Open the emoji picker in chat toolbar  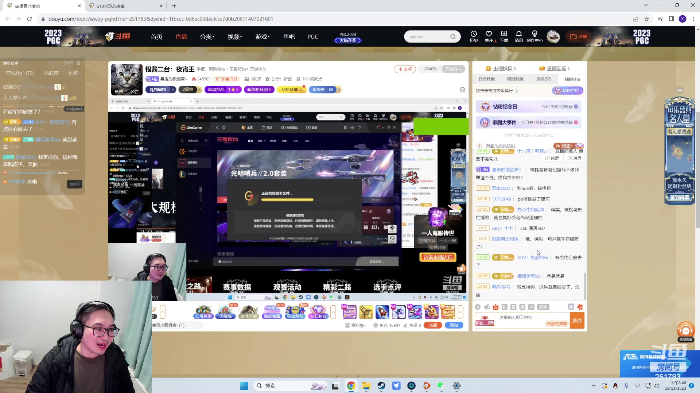478,307
